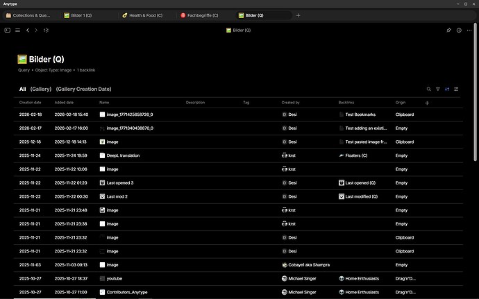Go forward with the right arrow
This screenshot has width=479, height=299.
click(36, 31)
